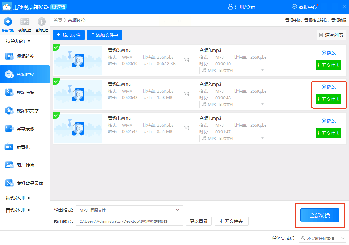This screenshot has width=349, height=245.
Task: Expand the 音频处理 sidebar section
Action: 18,210
